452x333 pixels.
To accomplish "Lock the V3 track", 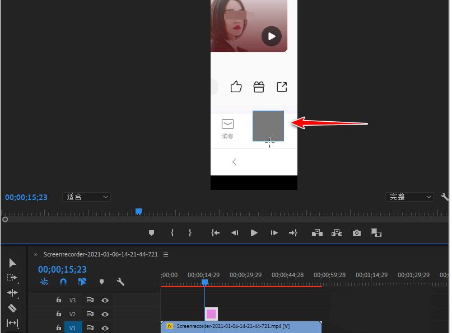I will coord(59,300).
